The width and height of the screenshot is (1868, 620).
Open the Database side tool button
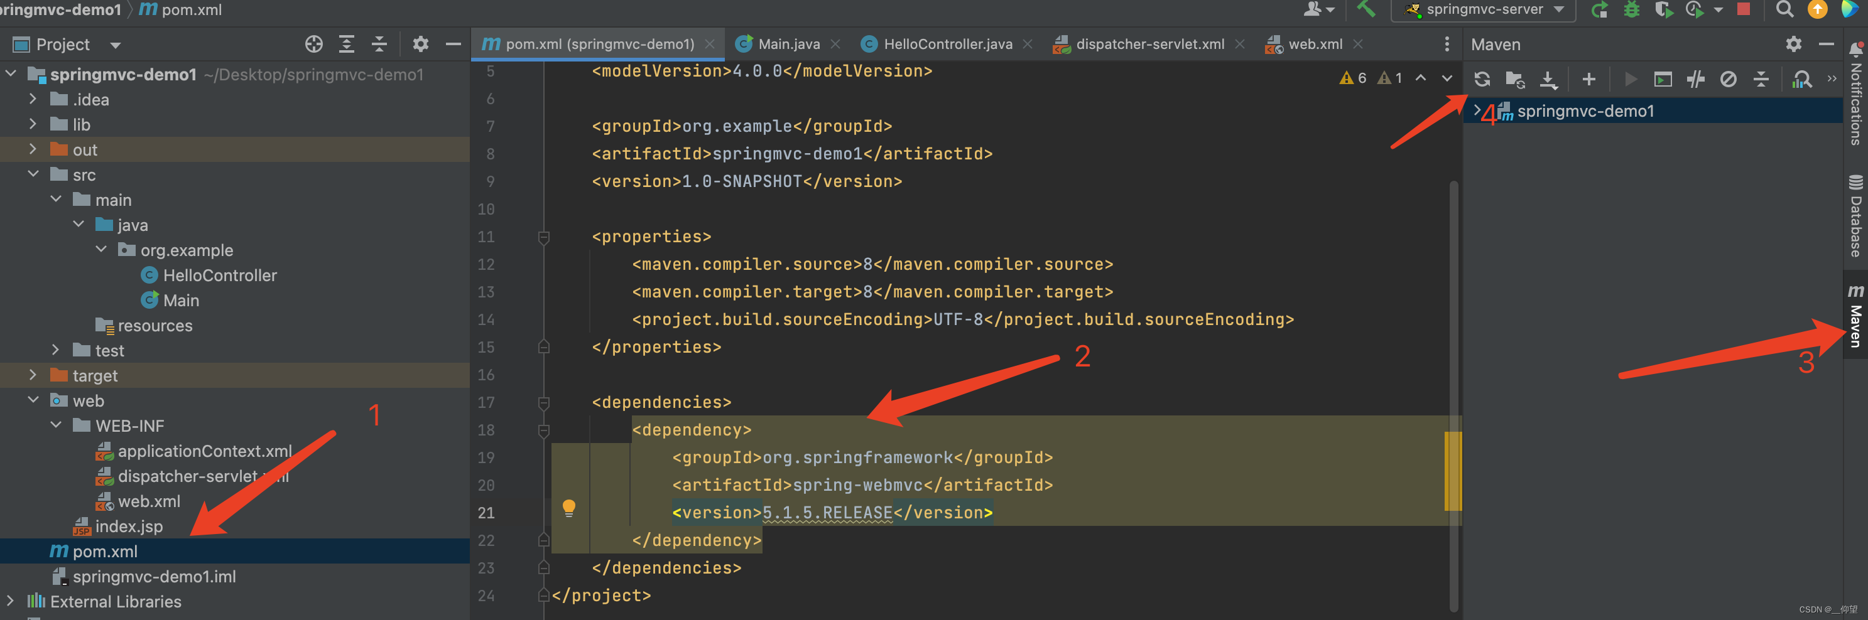point(1855,215)
